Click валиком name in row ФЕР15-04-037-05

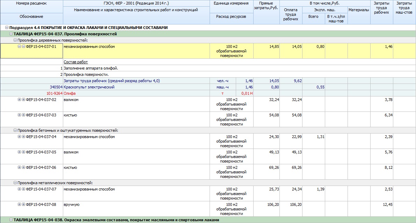pos(71,152)
